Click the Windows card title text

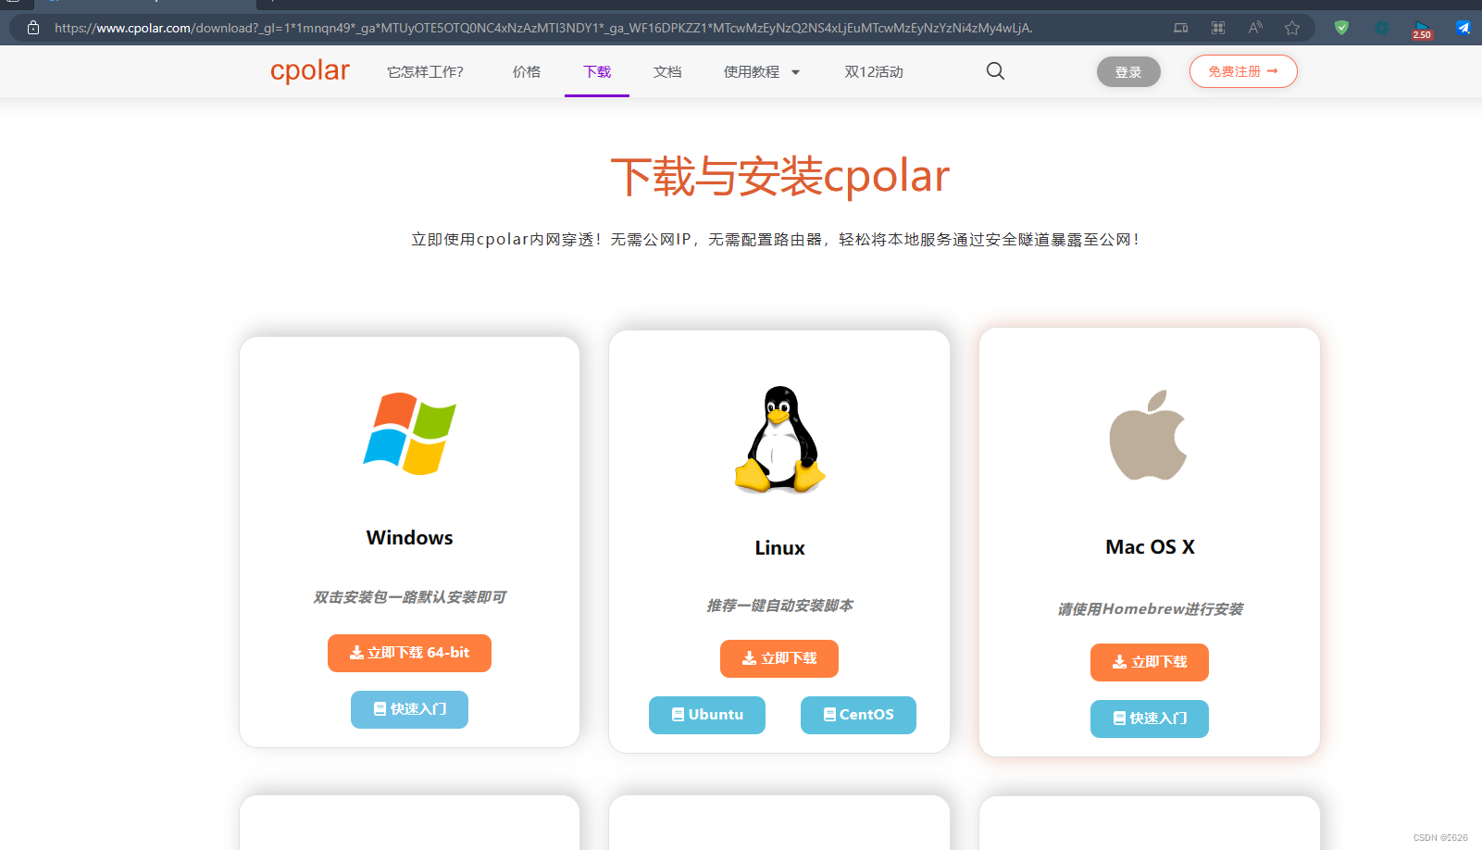coord(409,538)
